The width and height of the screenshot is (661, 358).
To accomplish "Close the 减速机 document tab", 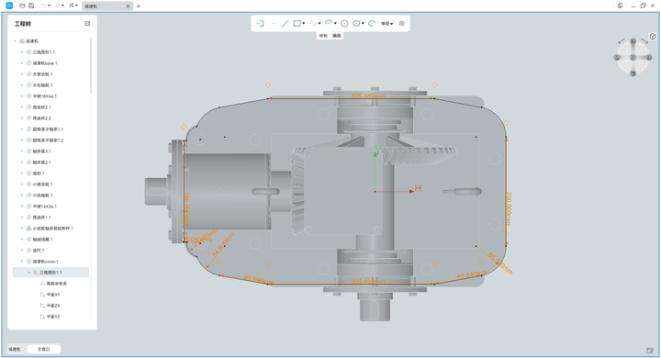I will tap(129, 6).
